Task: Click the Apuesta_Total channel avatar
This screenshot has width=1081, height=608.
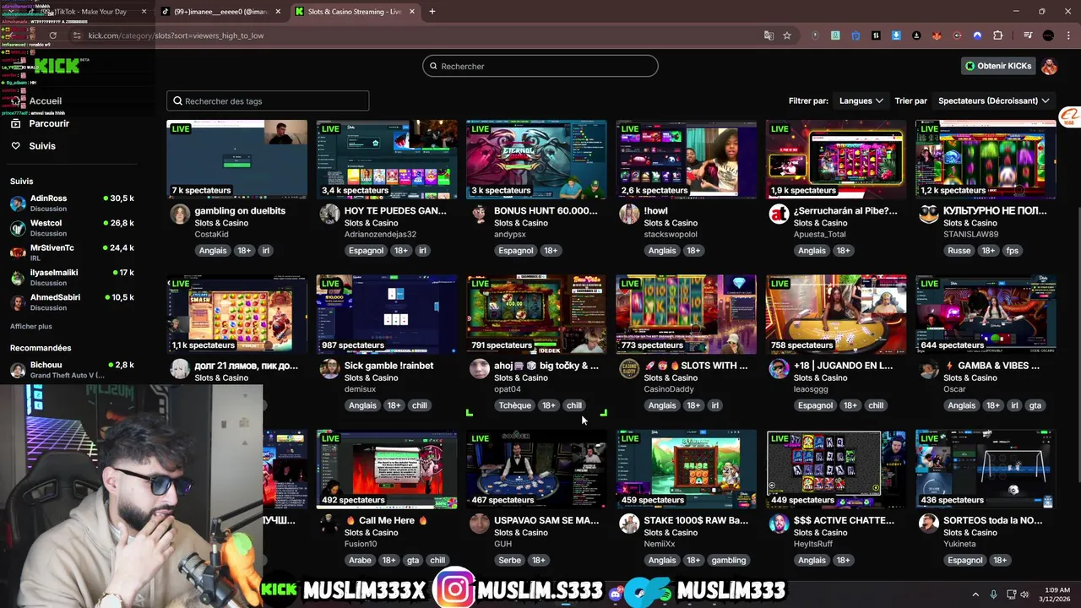Action: [779, 213]
